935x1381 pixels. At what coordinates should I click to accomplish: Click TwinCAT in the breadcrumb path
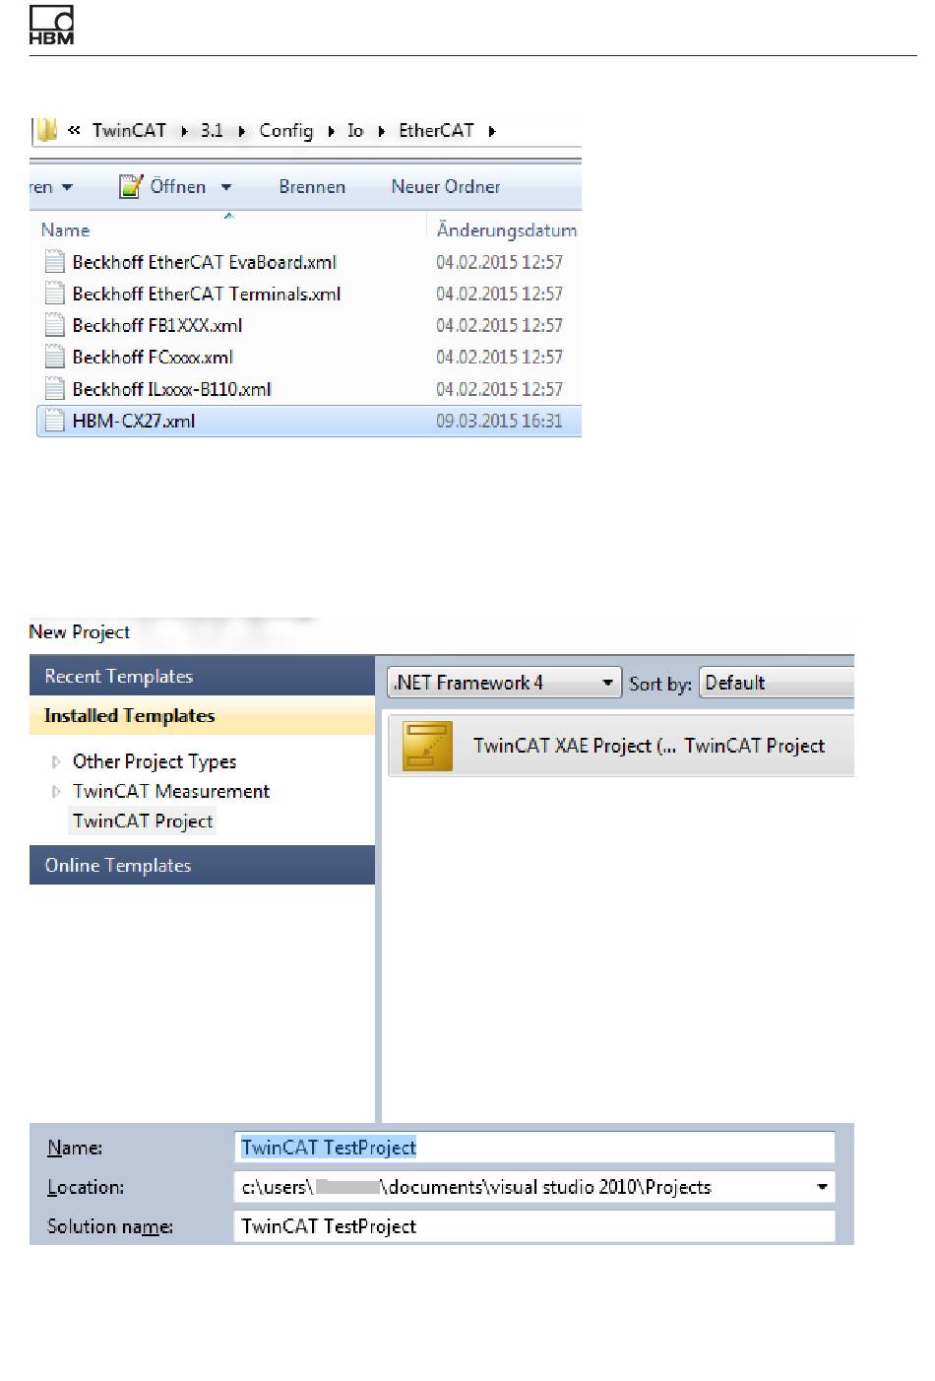tap(129, 131)
